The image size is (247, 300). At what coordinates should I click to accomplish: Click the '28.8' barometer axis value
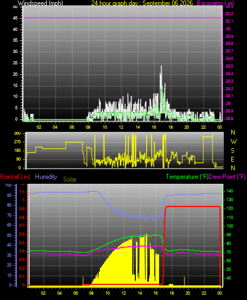coord(229,118)
